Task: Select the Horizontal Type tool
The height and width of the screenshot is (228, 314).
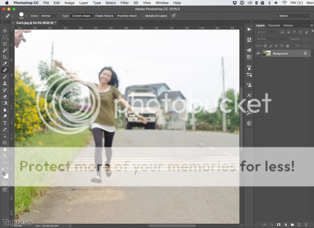Action: point(5,123)
